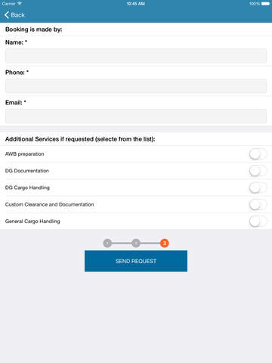This screenshot has width=272, height=363.
Task: Enable Custom Clearance and Documentation toggle
Action: point(258,204)
